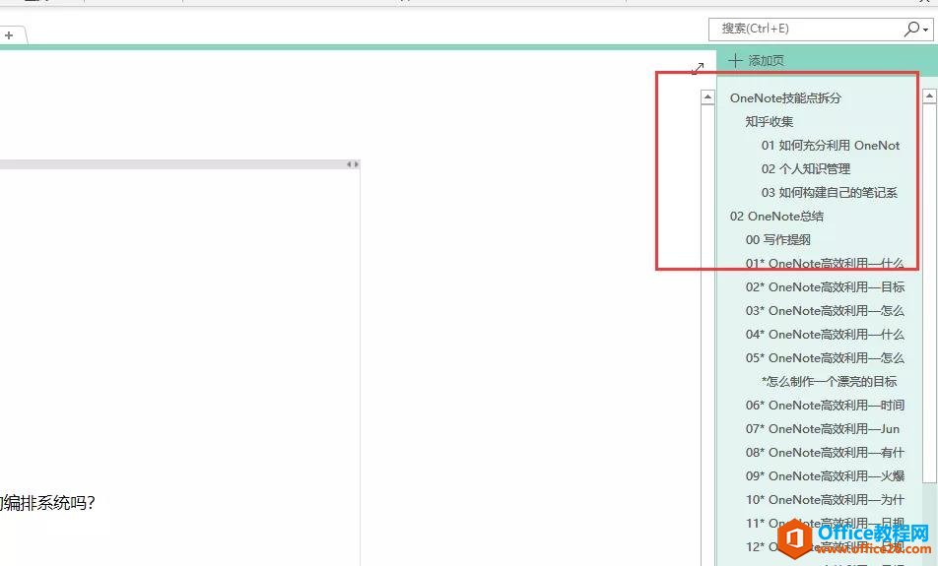Click the note text 编排系统吗?
The image size is (938, 566).
tap(49, 503)
